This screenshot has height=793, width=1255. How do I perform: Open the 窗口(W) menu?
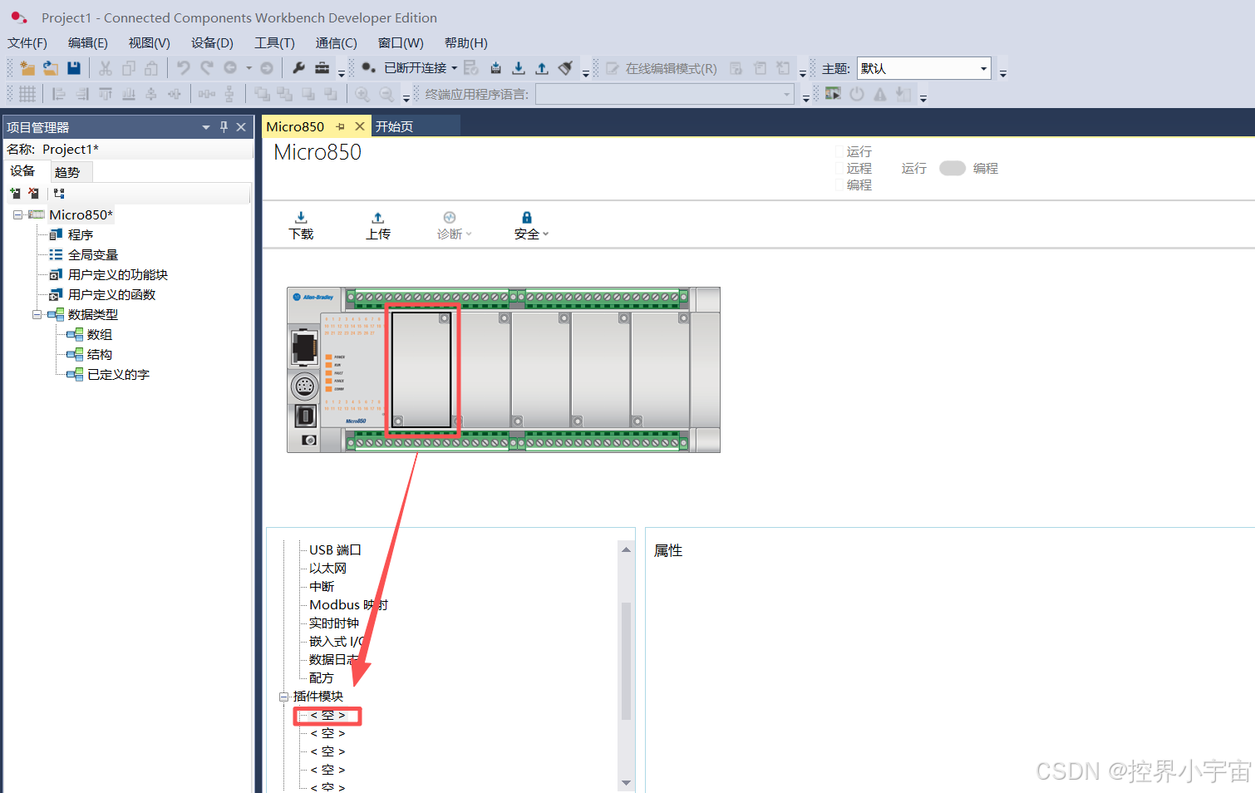pos(401,42)
